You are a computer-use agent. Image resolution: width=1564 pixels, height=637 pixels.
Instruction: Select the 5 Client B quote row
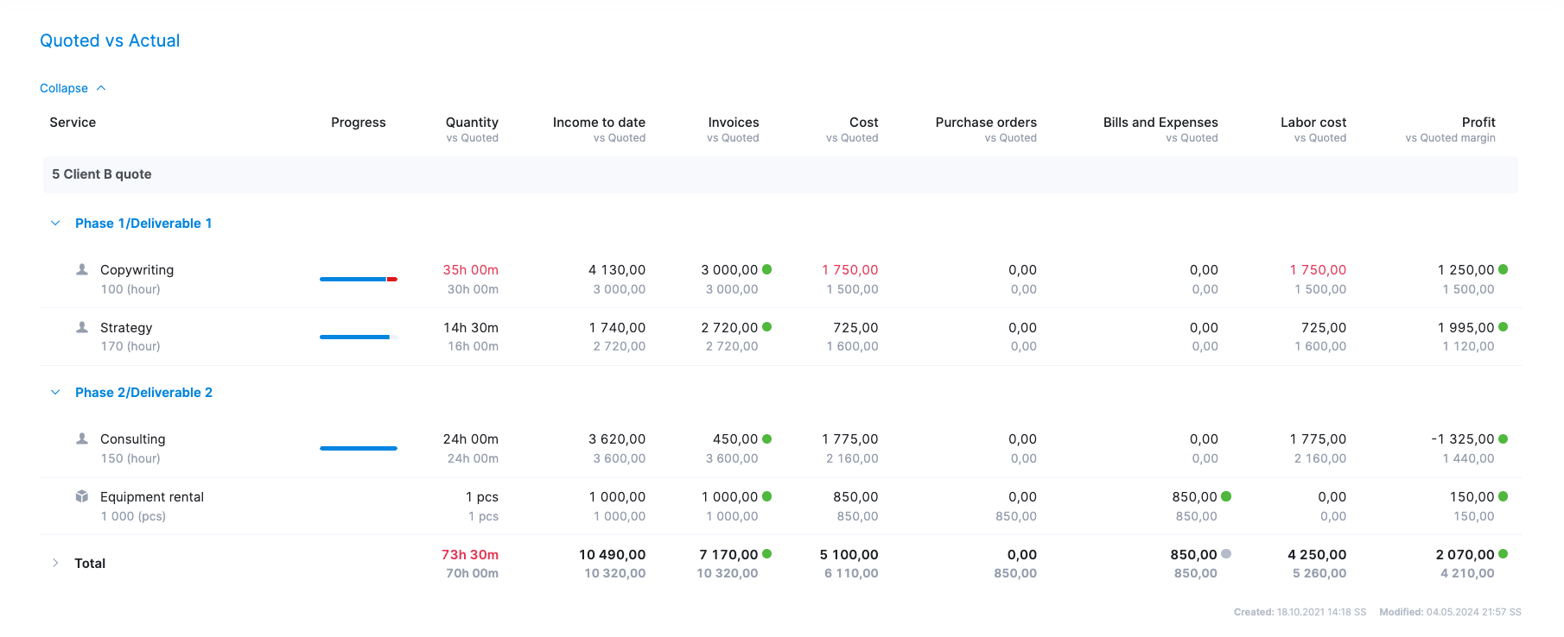tap(102, 174)
